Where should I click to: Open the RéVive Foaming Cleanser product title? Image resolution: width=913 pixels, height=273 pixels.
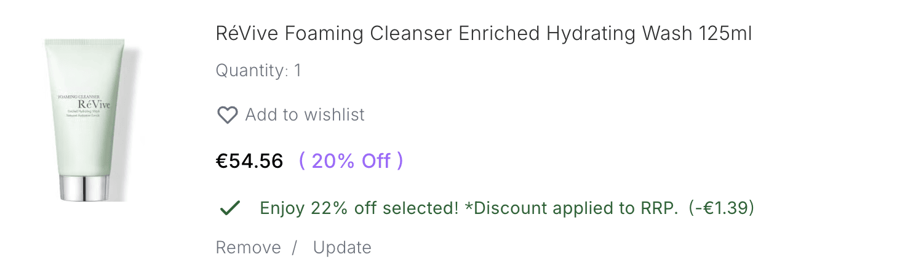(484, 33)
